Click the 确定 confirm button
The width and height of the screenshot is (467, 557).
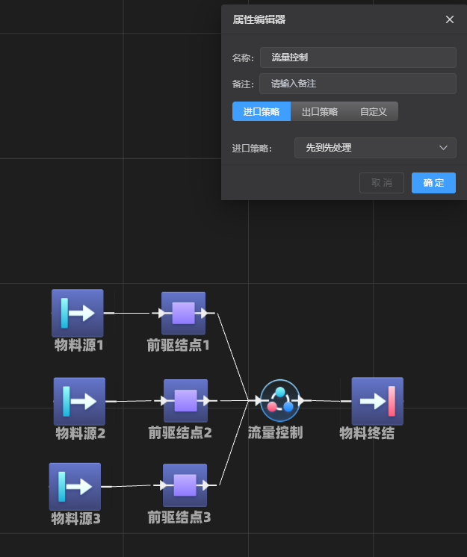pyautogui.click(x=433, y=183)
